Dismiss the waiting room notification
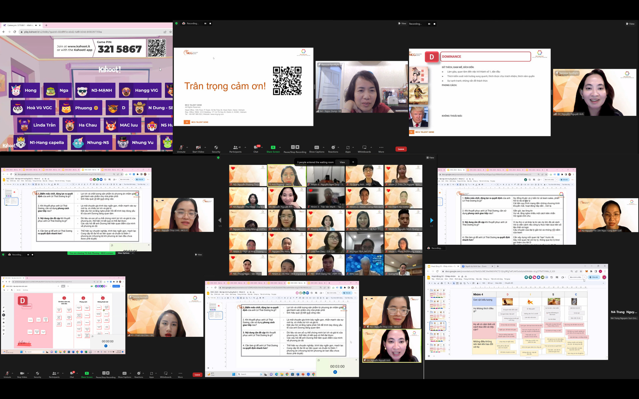Image resolution: width=639 pixels, height=399 pixels. pos(353,162)
